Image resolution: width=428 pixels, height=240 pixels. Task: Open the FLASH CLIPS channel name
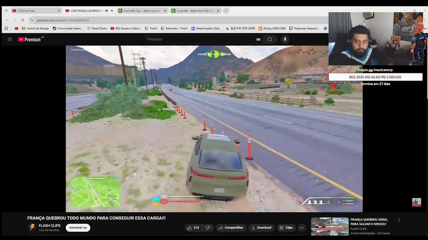pyautogui.click(x=49, y=226)
